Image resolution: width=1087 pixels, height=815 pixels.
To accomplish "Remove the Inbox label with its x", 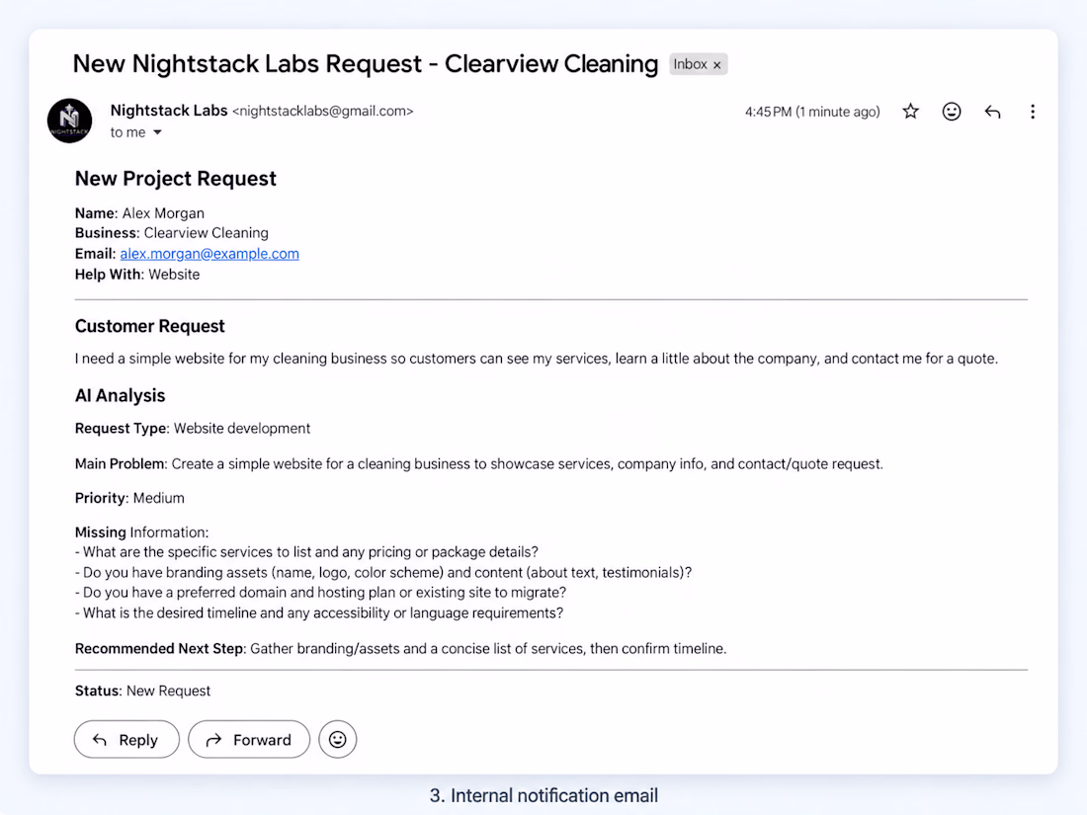I will [716, 64].
